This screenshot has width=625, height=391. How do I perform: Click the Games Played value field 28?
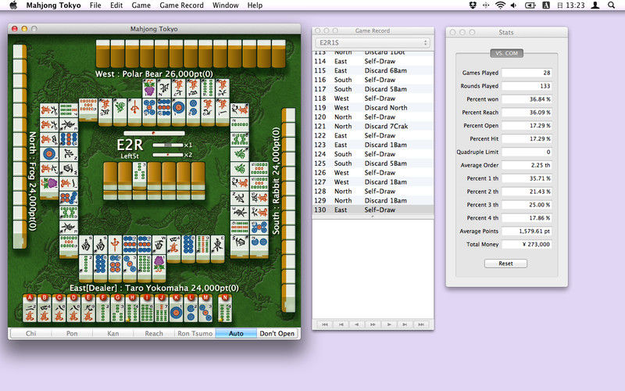(x=527, y=73)
